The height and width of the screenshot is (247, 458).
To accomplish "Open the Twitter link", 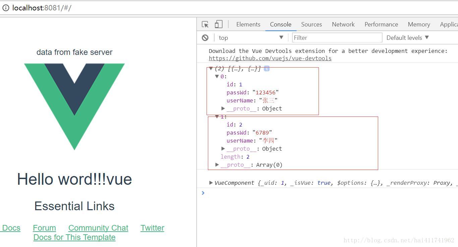I will click(152, 228).
